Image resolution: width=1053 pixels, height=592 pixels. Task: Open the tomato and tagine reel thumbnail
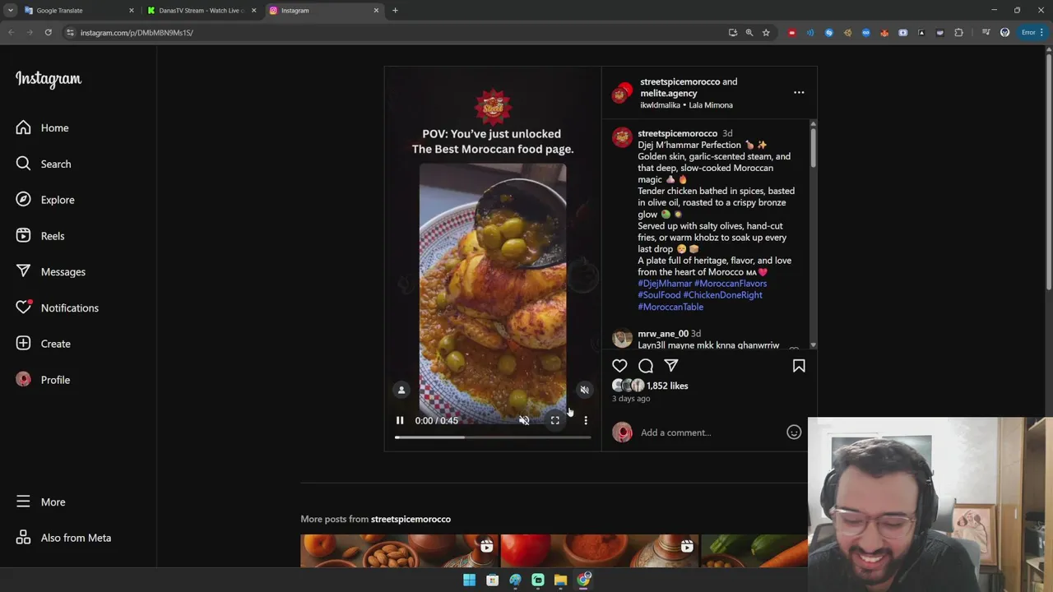pos(600,551)
